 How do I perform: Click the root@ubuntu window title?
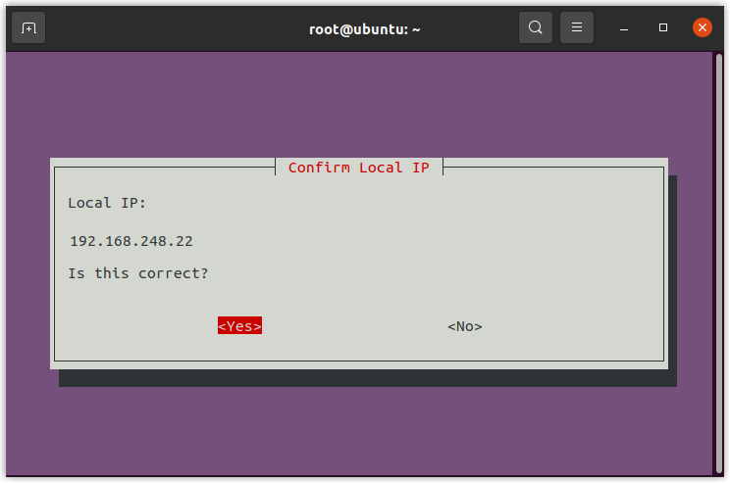pos(364,28)
